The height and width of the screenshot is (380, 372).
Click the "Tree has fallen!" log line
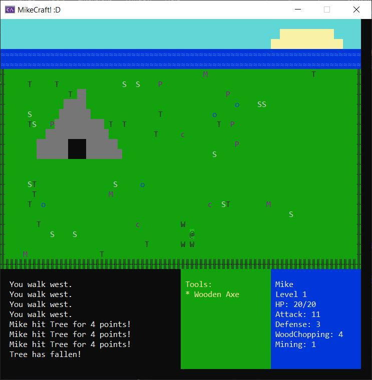[x=45, y=354]
